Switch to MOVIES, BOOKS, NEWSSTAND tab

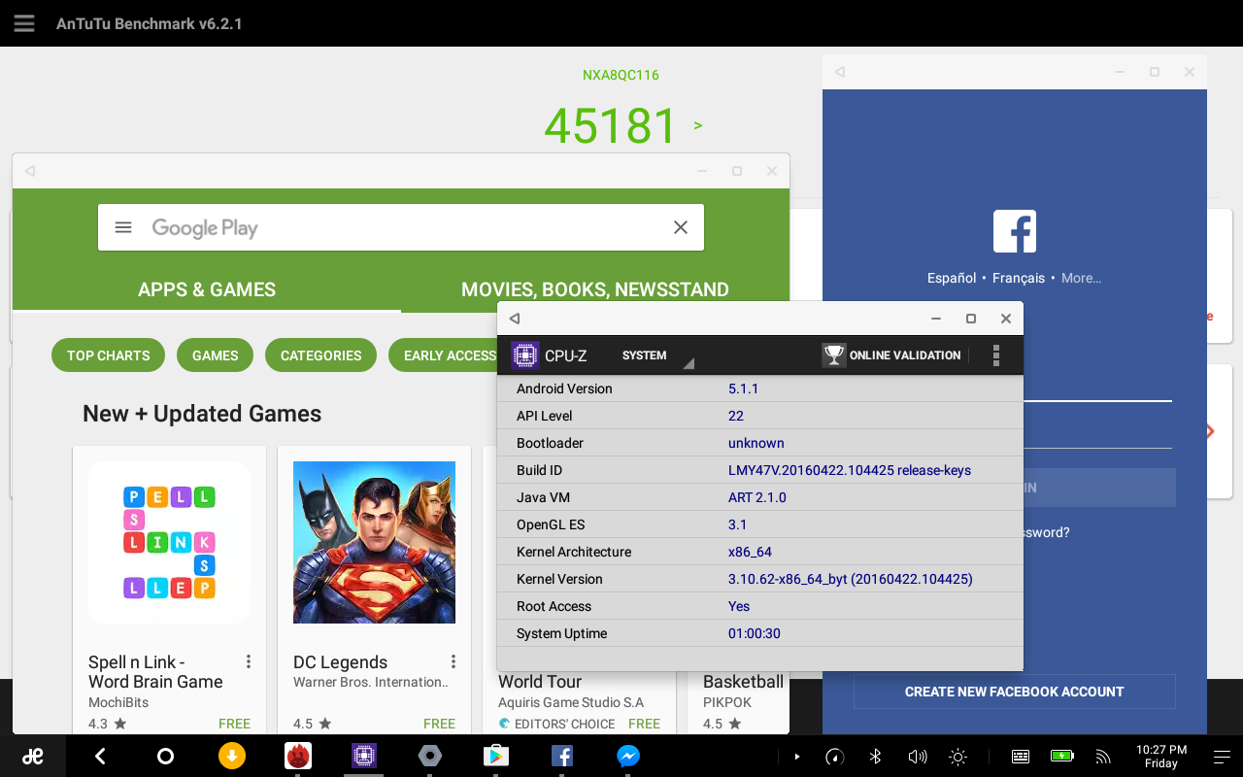[x=594, y=289]
